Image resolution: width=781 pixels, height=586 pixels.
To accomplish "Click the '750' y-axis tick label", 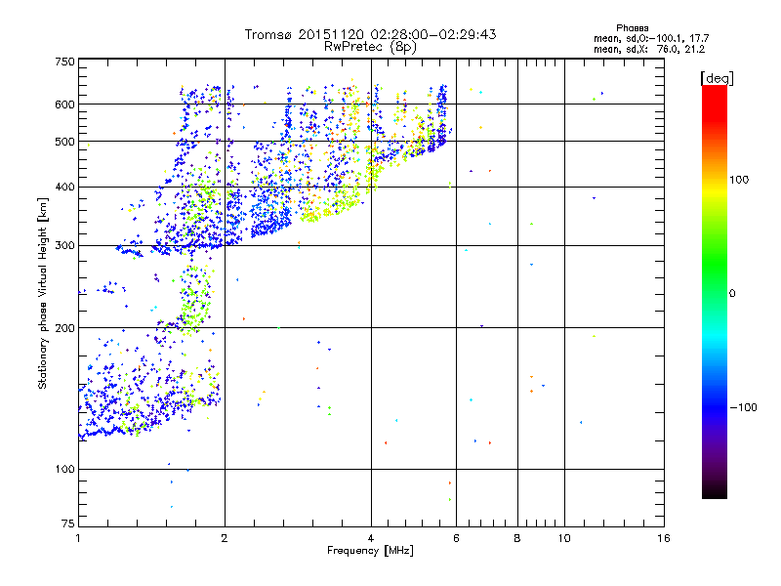I will (x=64, y=62).
